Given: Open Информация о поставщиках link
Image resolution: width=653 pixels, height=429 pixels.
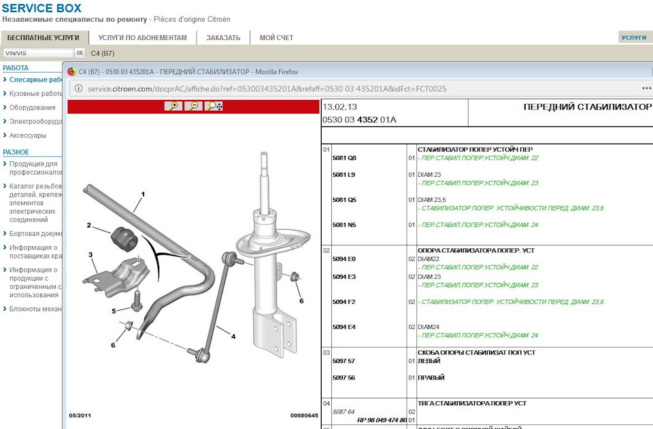Looking at the screenshot, I should pos(35,252).
